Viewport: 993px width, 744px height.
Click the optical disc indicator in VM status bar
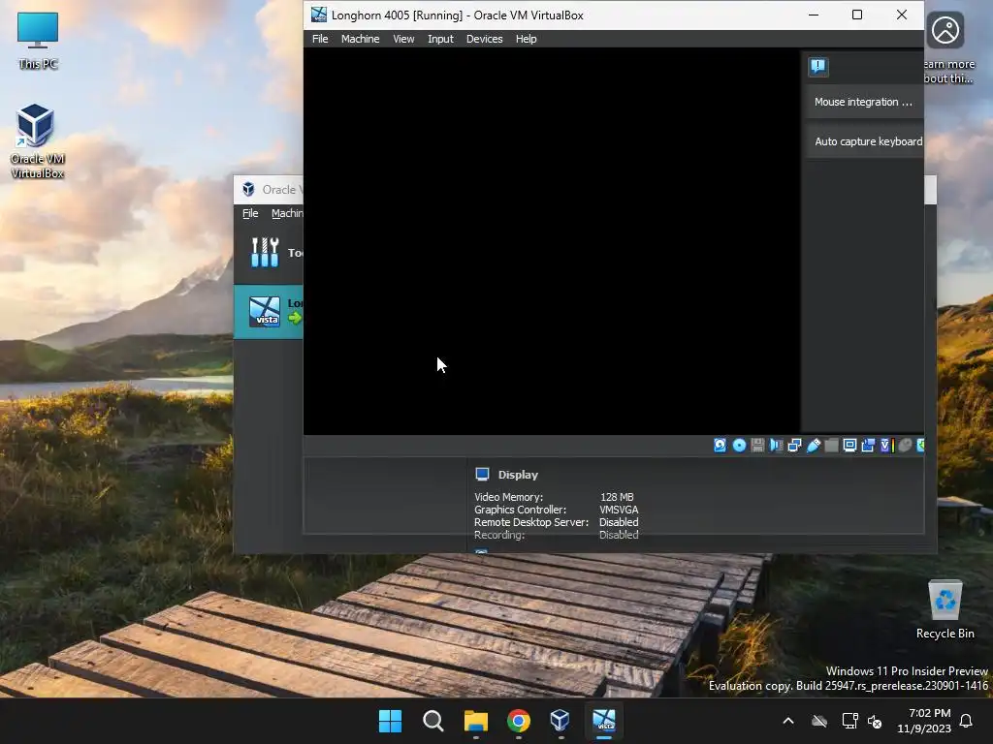coord(739,446)
